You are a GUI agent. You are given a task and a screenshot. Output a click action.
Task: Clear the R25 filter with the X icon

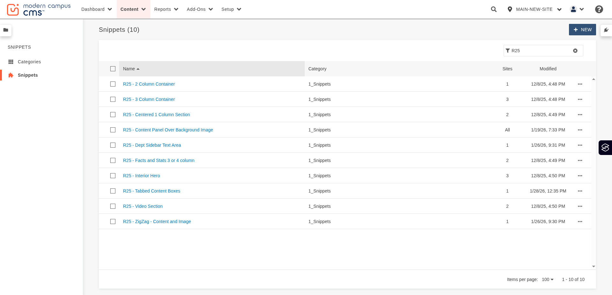pos(575,51)
